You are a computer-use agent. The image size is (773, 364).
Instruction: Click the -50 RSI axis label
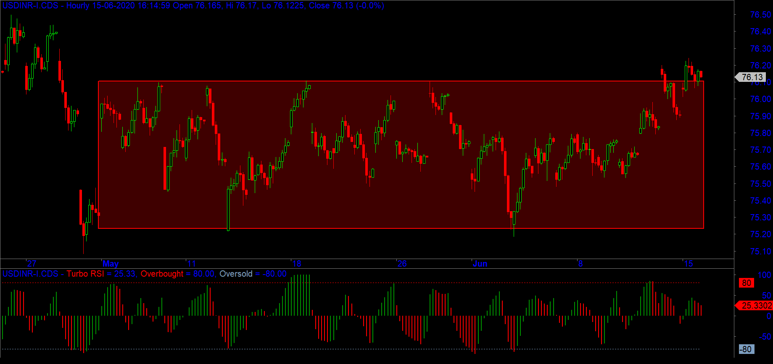tap(765, 337)
